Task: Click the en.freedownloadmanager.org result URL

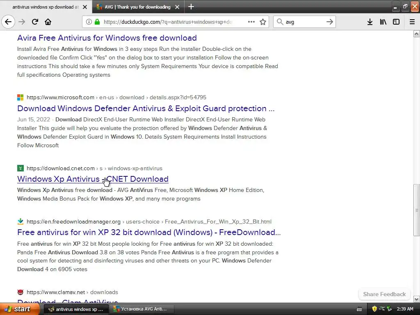Action: click(x=149, y=221)
